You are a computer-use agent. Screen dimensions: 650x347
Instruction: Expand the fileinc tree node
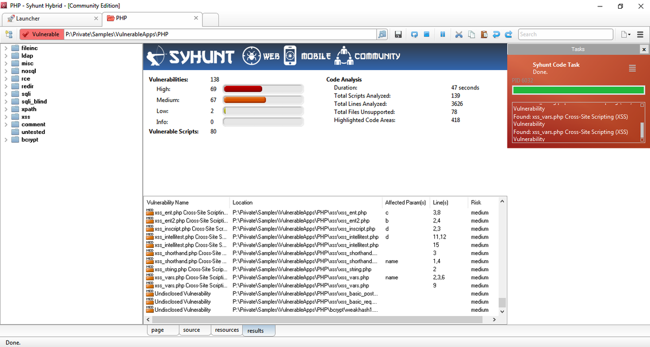click(x=5, y=48)
